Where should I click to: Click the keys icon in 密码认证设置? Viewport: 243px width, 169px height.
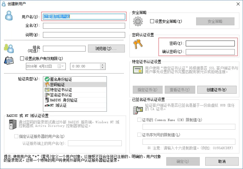(x=138, y=44)
